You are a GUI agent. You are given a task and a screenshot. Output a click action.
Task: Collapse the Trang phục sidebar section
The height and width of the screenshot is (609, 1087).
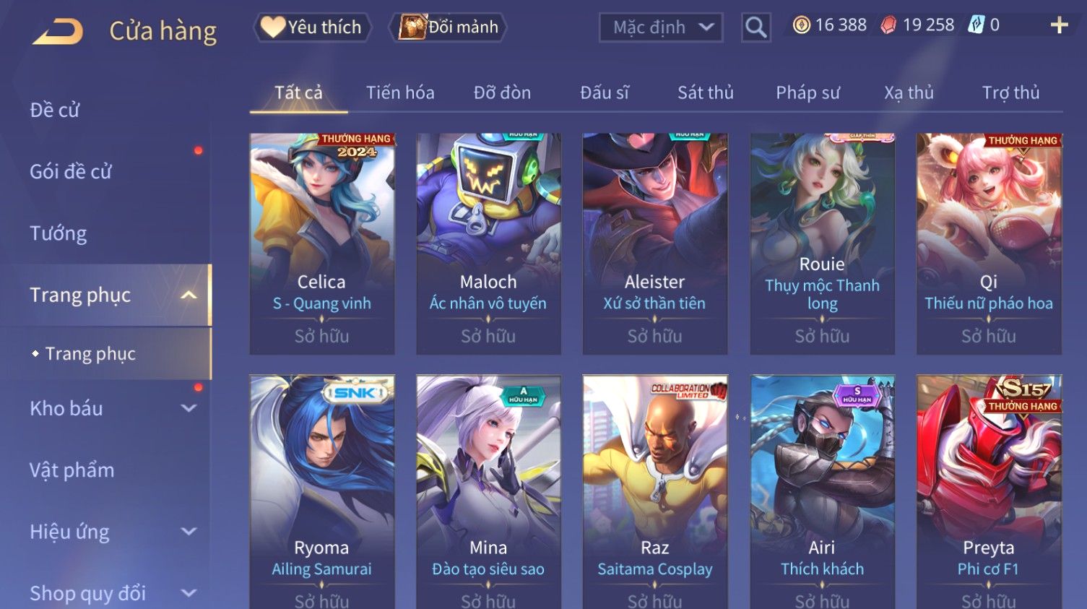(x=189, y=295)
